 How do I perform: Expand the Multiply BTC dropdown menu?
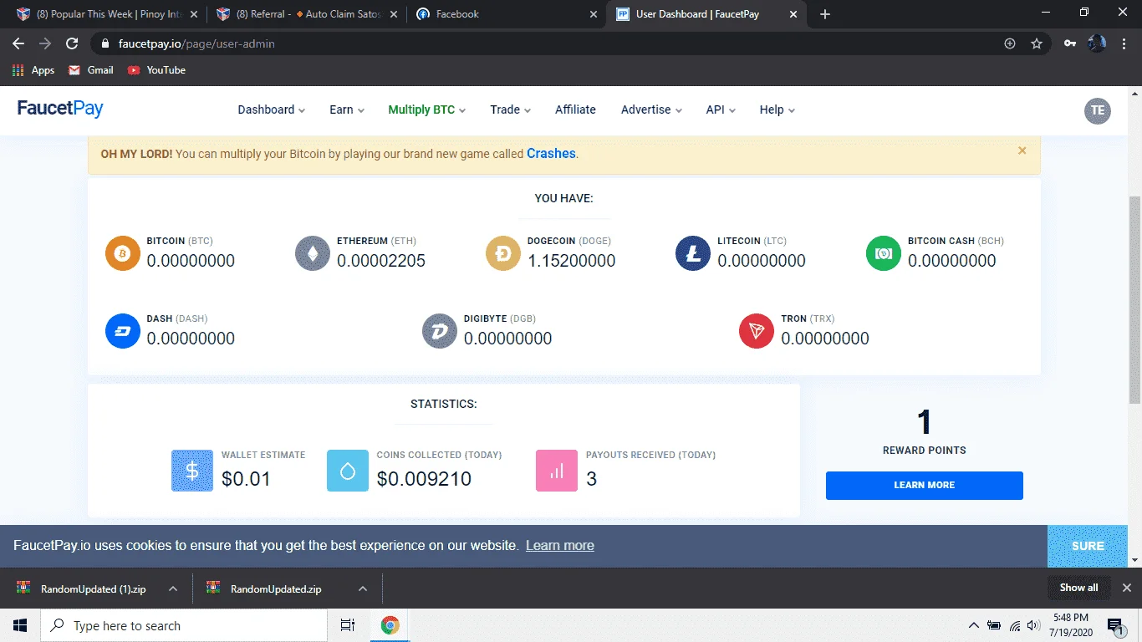point(427,110)
